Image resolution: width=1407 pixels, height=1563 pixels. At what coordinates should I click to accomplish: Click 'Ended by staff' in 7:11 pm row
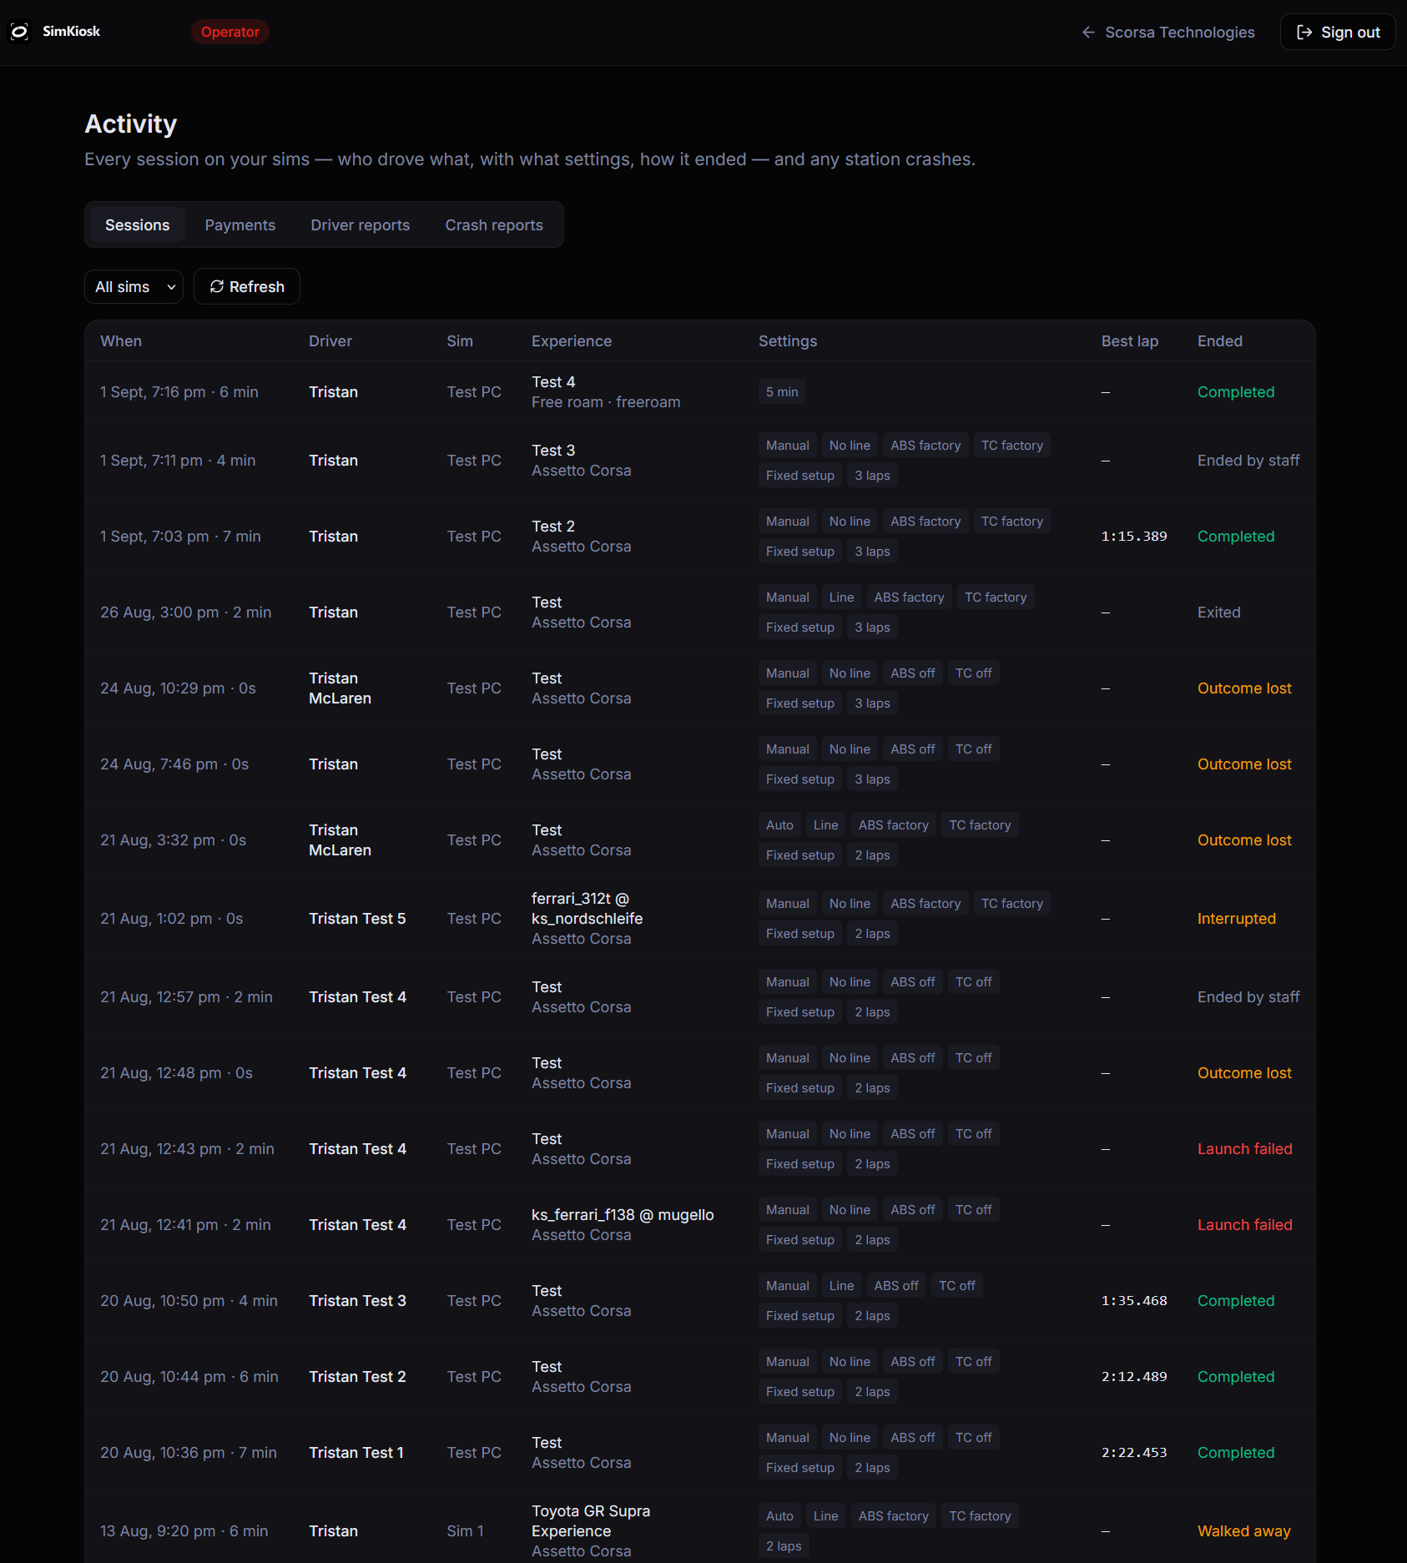click(x=1248, y=461)
